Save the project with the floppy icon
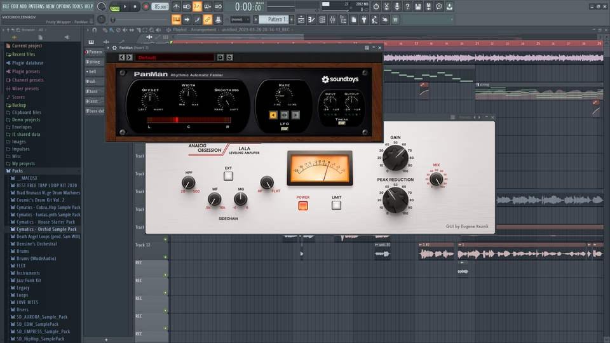This screenshot has width=610, height=343. tap(418, 6)
